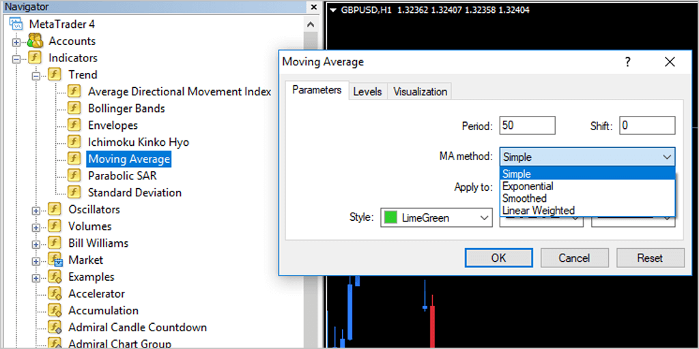The height and width of the screenshot is (349, 699).
Task: Click the dialog help question mark
Action: [x=628, y=62]
